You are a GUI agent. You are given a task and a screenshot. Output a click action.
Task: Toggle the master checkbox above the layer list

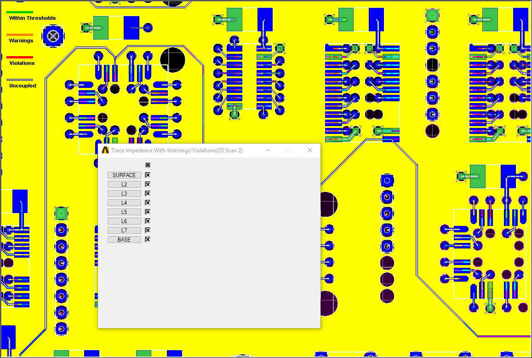pos(148,165)
